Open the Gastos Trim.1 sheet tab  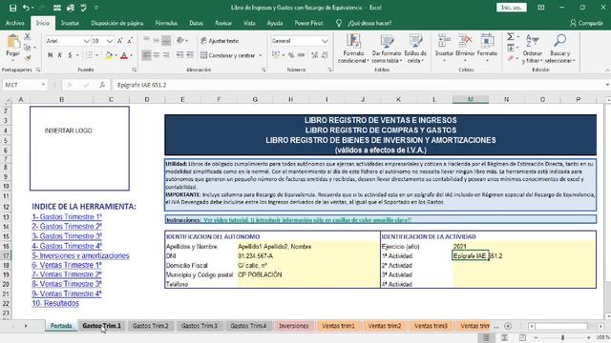click(x=102, y=326)
